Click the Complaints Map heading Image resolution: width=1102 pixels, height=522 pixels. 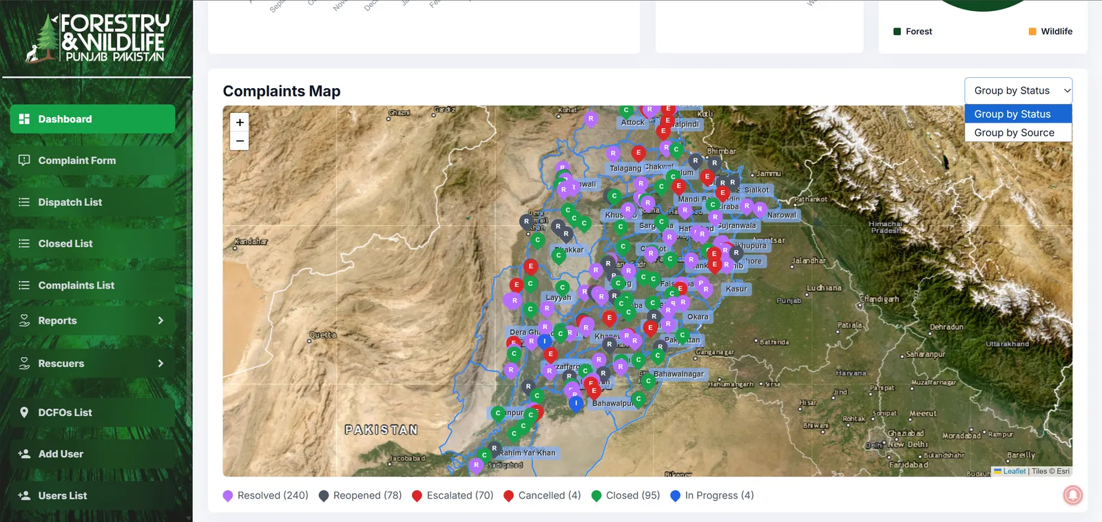click(282, 91)
